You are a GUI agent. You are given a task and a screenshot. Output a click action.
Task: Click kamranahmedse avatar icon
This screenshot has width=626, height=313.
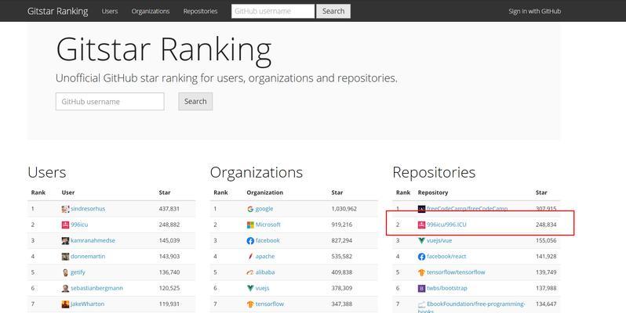click(x=65, y=241)
